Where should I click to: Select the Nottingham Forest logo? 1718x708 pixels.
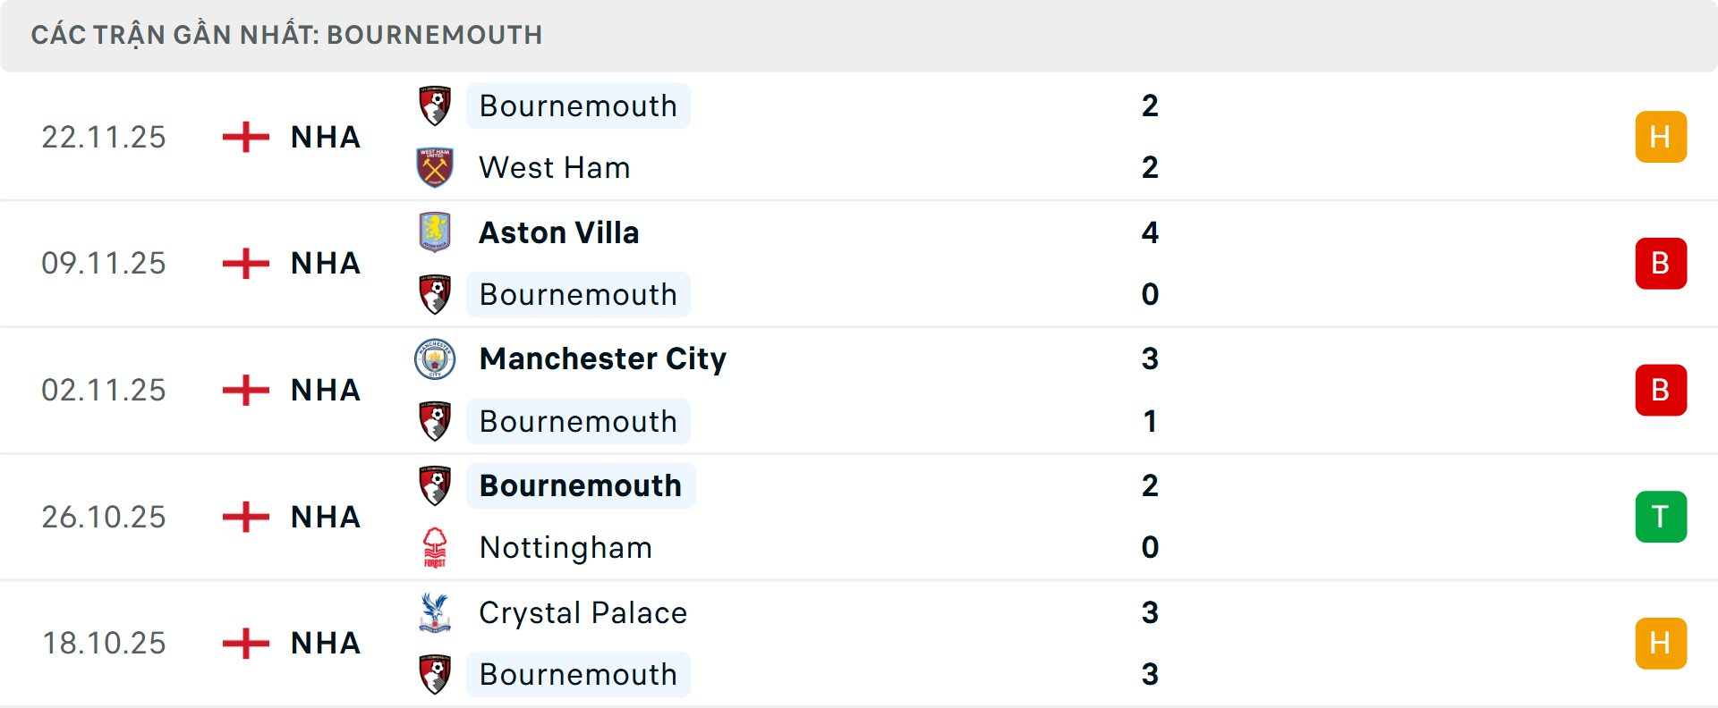[x=435, y=548]
